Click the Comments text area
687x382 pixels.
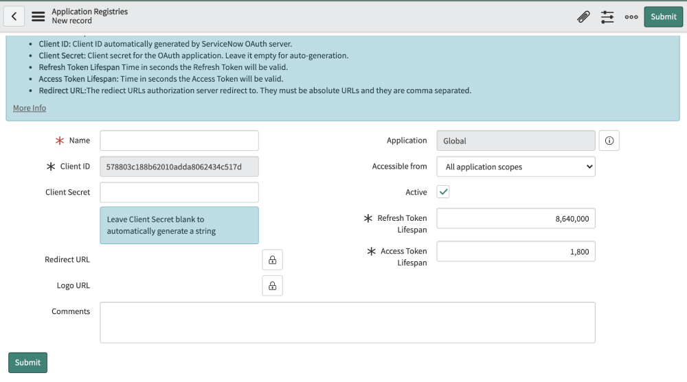click(x=347, y=322)
